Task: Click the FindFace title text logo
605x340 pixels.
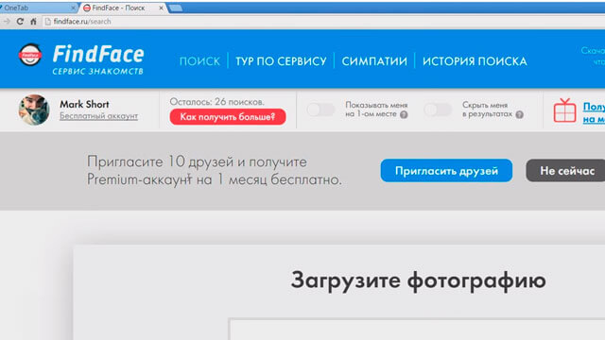Action: pyautogui.click(x=98, y=55)
